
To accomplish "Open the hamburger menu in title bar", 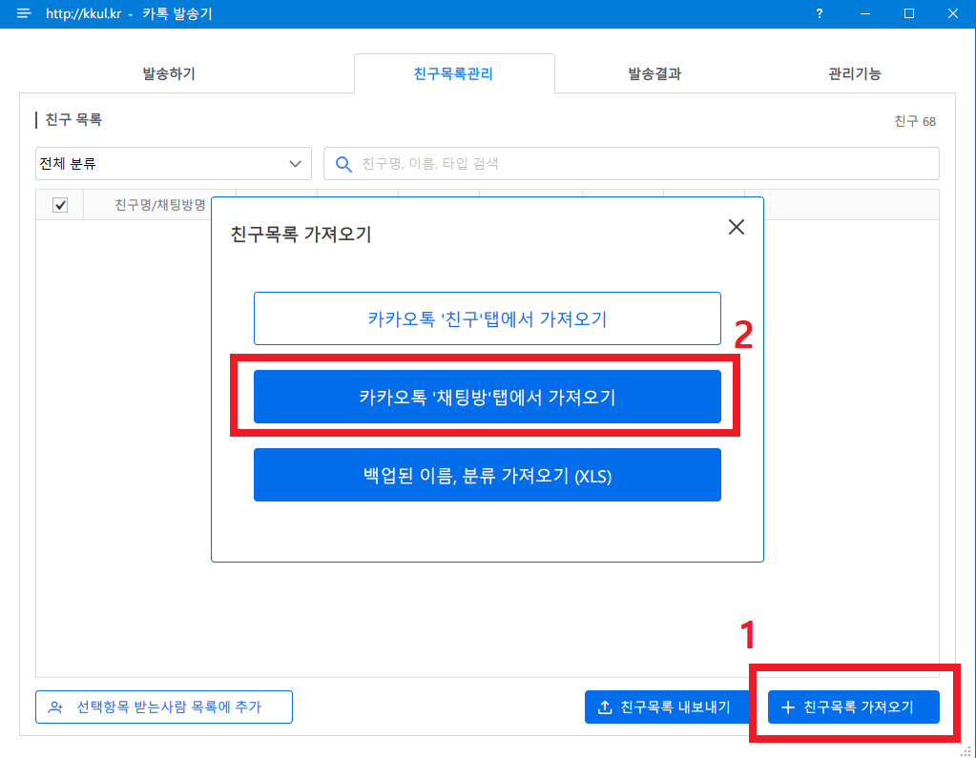I will [x=24, y=13].
